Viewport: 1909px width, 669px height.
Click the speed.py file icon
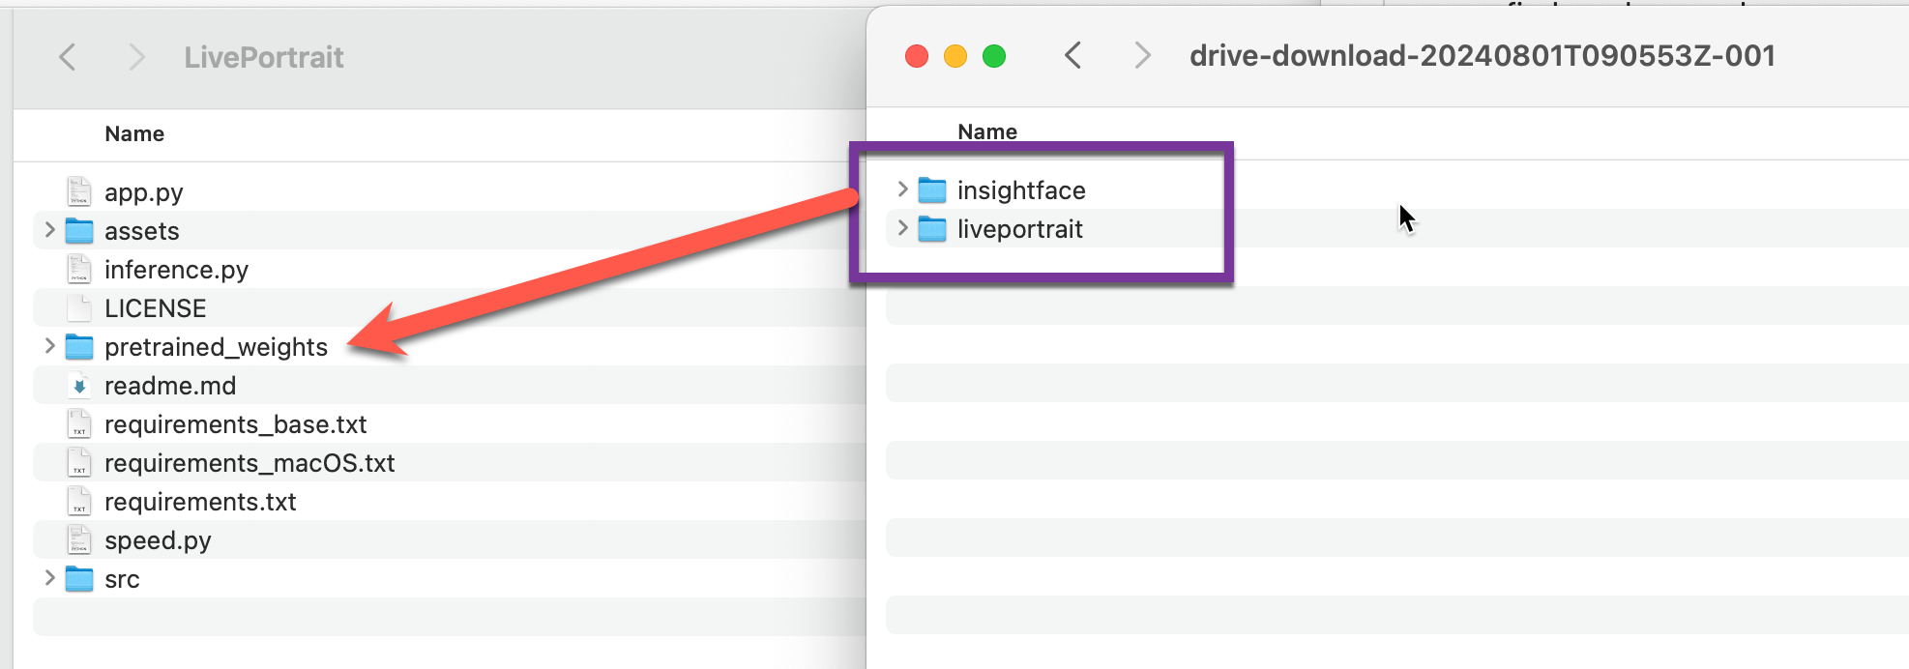pyautogui.click(x=79, y=539)
